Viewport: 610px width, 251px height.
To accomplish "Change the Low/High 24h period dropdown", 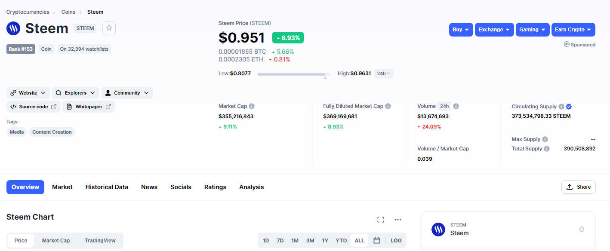I will [384, 73].
